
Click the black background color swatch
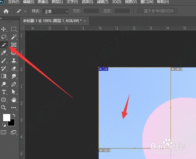point(12,123)
